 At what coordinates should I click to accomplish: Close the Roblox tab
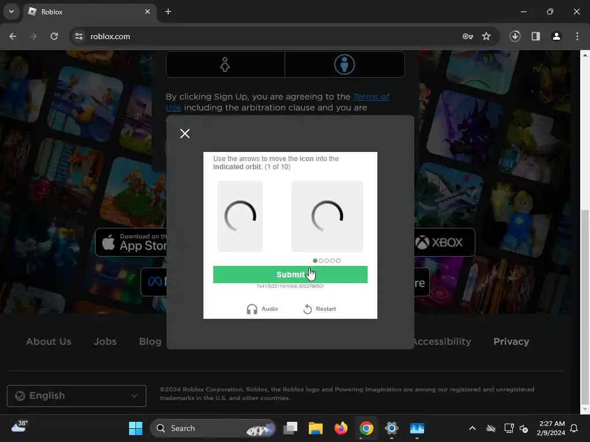147,12
